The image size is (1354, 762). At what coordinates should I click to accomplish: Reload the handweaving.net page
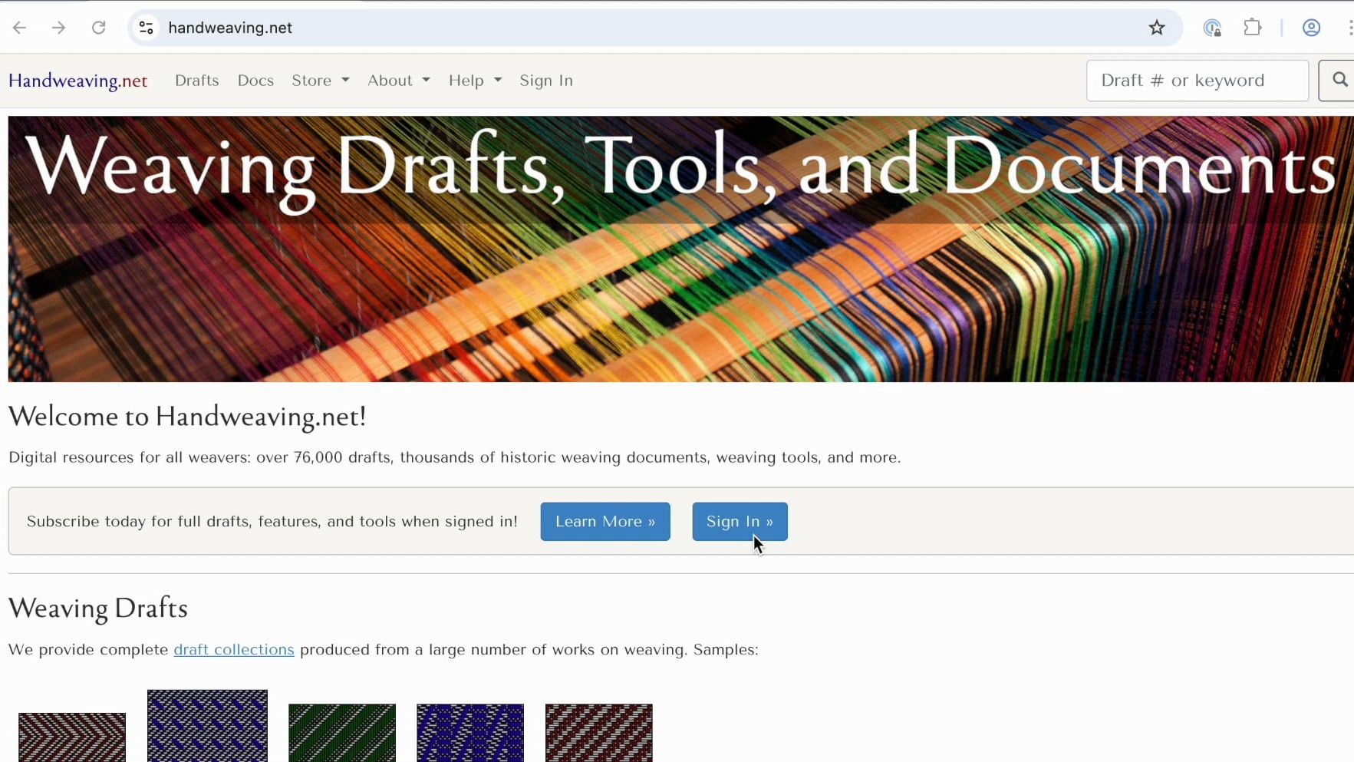click(x=99, y=27)
